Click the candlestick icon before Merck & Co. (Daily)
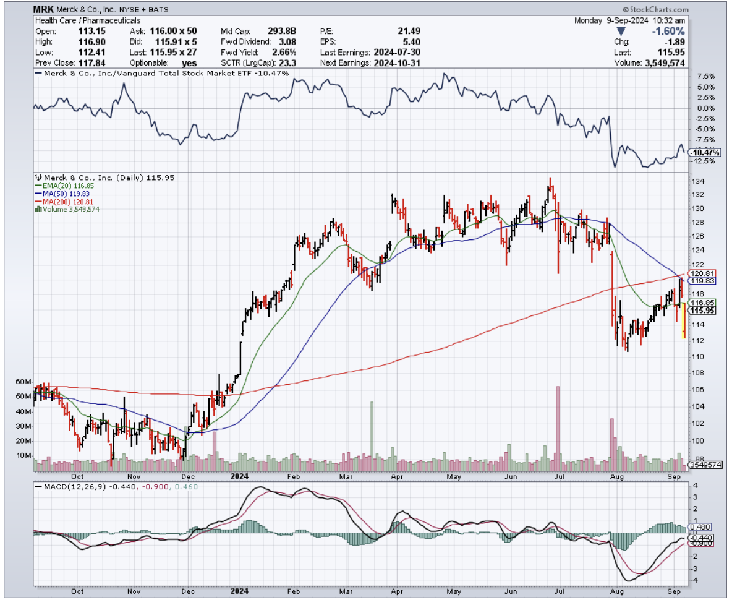The width and height of the screenshot is (732, 605). click(38, 178)
